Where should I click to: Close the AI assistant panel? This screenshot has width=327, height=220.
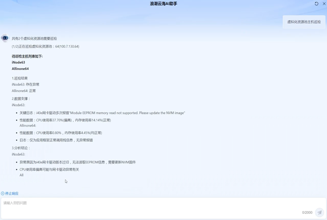click(x=324, y=4)
